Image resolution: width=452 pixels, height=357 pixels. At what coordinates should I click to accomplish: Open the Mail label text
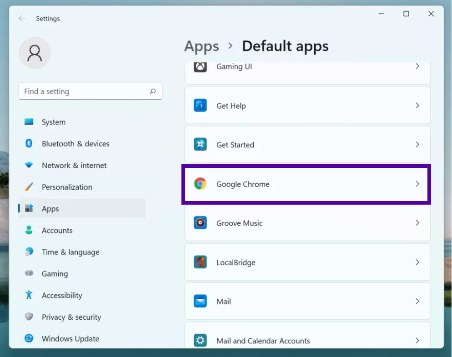(x=224, y=302)
